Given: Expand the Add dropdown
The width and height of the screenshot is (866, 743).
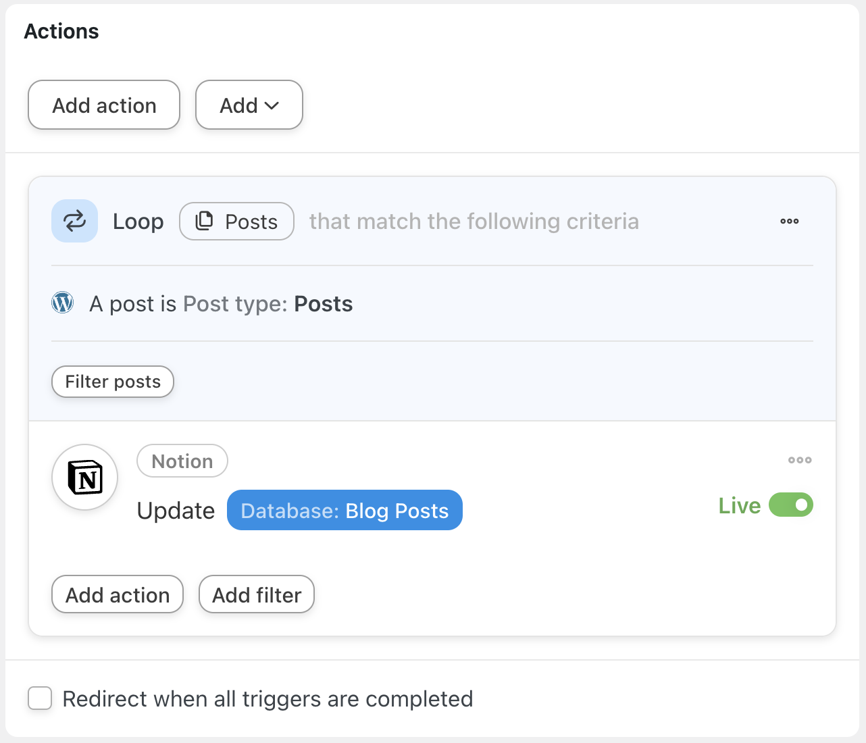Looking at the screenshot, I should pos(249,105).
